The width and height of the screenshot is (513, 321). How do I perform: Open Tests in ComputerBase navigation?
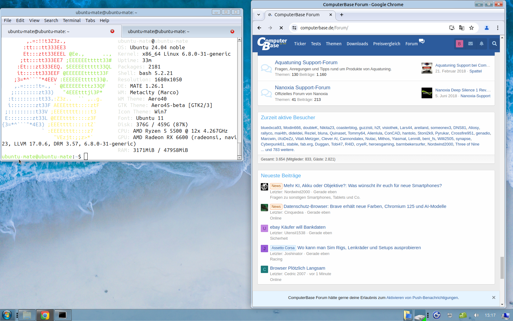pyautogui.click(x=316, y=44)
